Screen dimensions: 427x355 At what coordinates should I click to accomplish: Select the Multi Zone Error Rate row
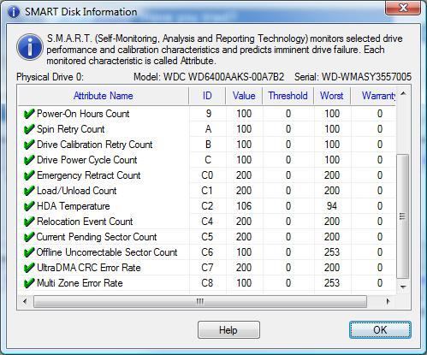pos(207,283)
